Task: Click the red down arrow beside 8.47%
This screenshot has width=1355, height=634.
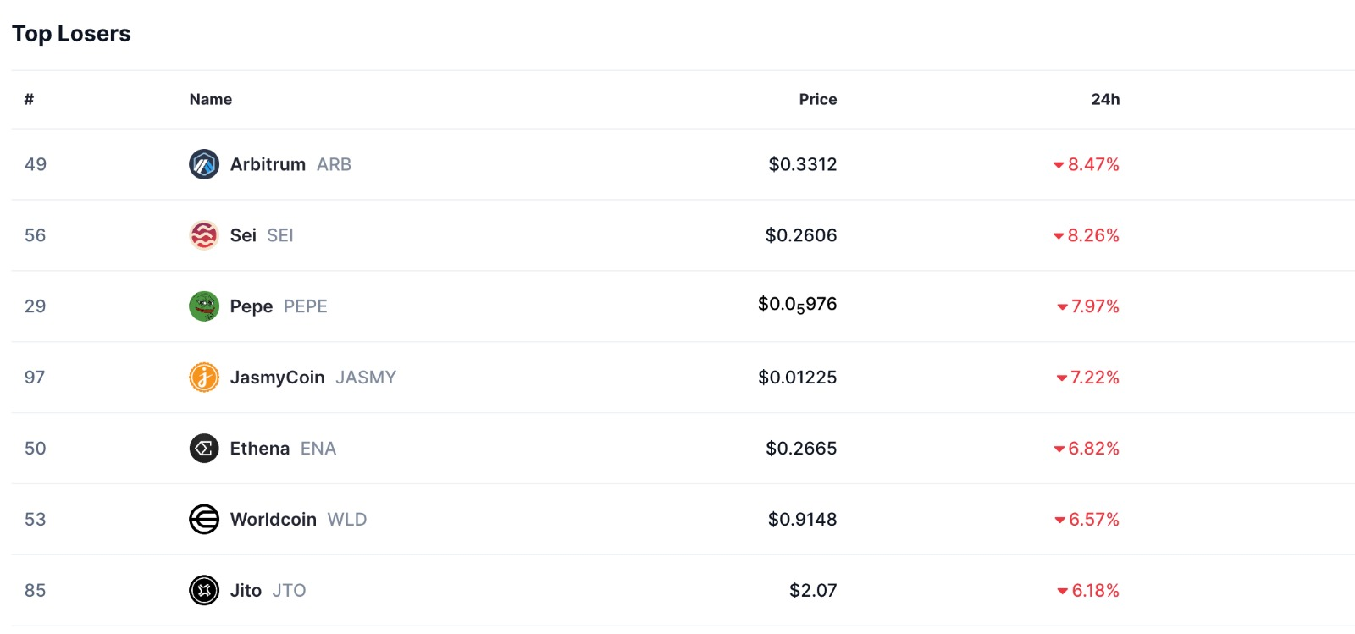Action: (x=1058, y=165)
